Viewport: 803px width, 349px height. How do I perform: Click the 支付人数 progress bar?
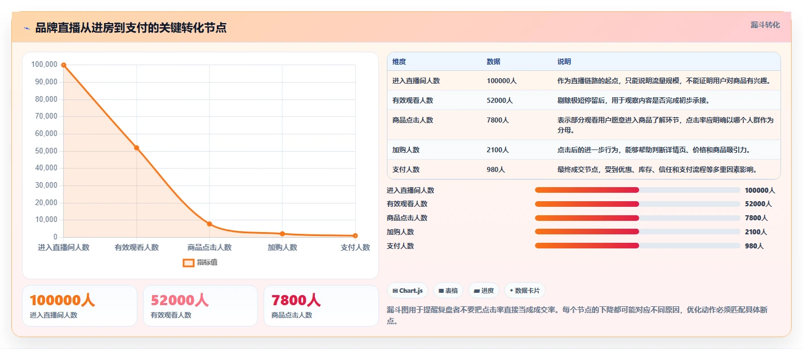637,246
